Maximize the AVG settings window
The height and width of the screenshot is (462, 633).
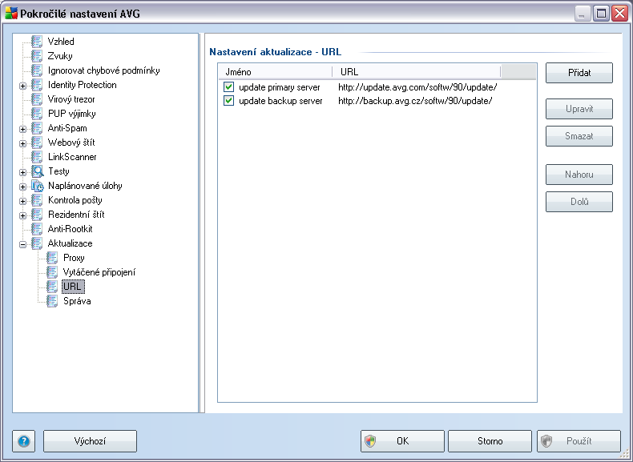[601, 14]
